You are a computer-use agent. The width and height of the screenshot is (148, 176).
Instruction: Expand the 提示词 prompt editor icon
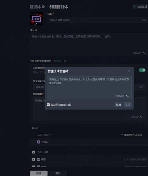coord(144,53)
